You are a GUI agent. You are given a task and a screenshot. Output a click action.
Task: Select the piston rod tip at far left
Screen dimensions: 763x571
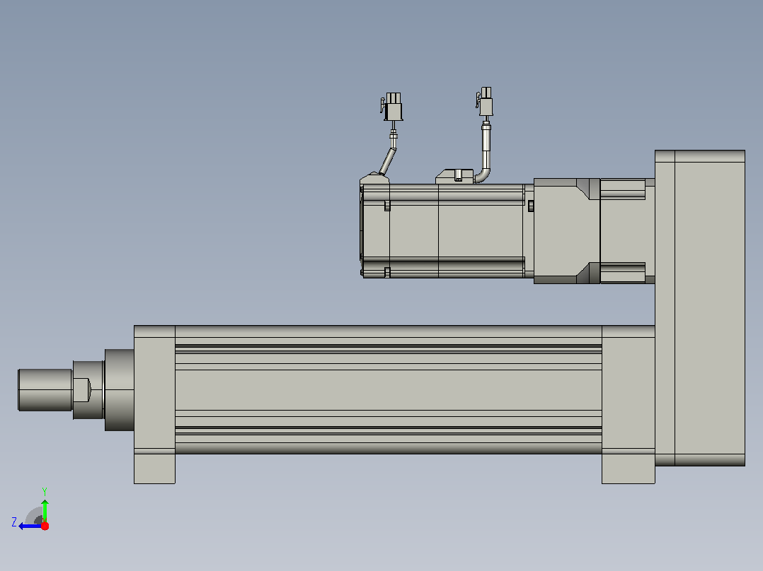(45, 390)
